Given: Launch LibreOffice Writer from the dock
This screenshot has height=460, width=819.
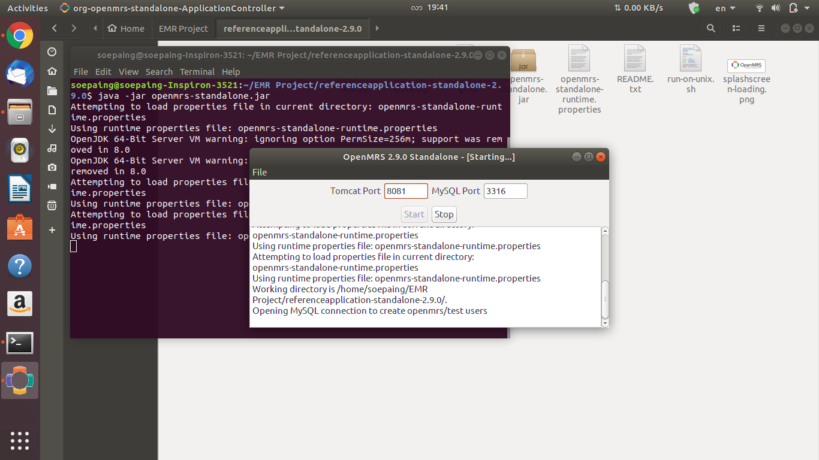Looking at the screenshot, I should 20,189.
